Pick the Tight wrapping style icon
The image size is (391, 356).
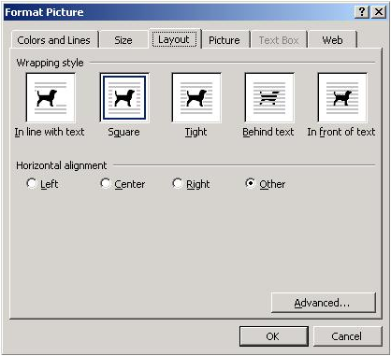click(196, 98)
